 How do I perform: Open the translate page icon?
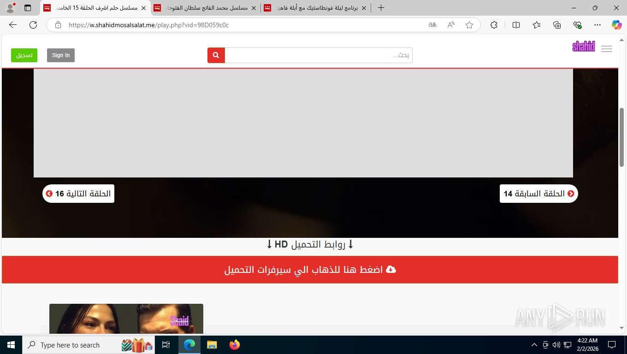pyautogui.click(x=432, y=25)
